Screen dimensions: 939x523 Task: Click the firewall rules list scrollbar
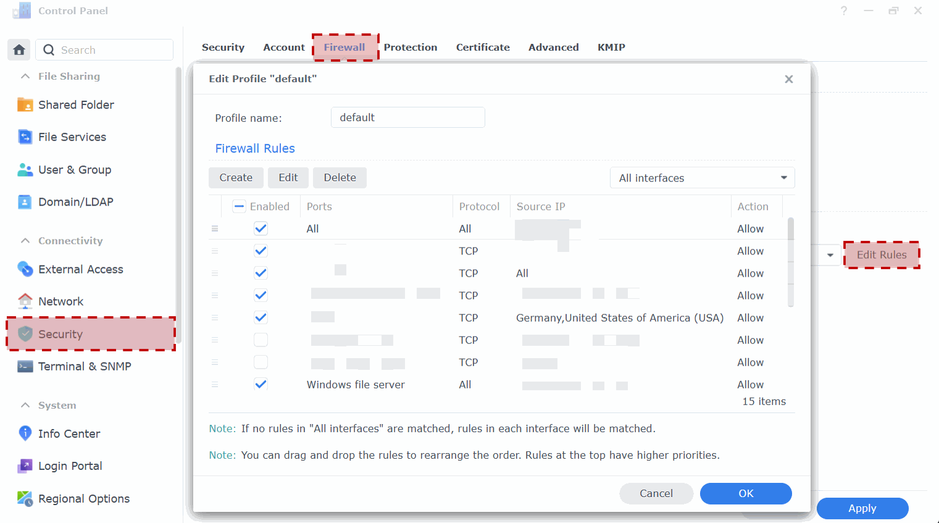[x=791, y=262]
